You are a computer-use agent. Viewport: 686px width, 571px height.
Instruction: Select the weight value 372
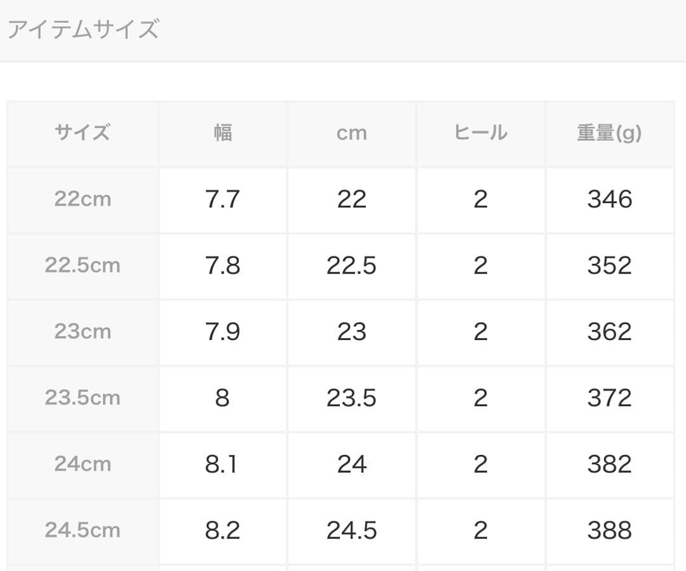click(x=609, y=398)
